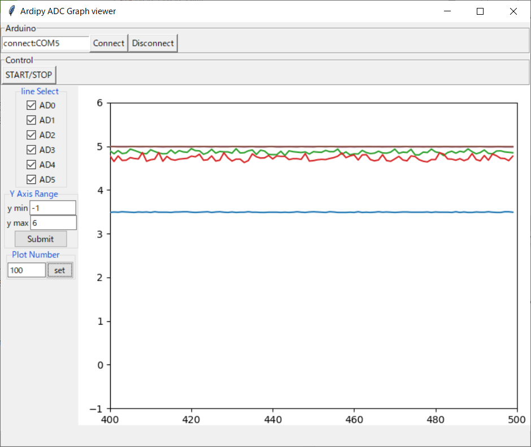This screenshot has width=531, height=447.
Task: Uncheck the AD0 channel
Action: pos(31,105)
